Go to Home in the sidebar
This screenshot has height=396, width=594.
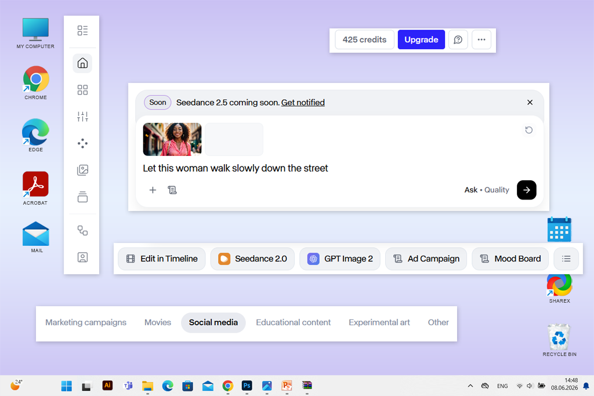tap(82, 63)
